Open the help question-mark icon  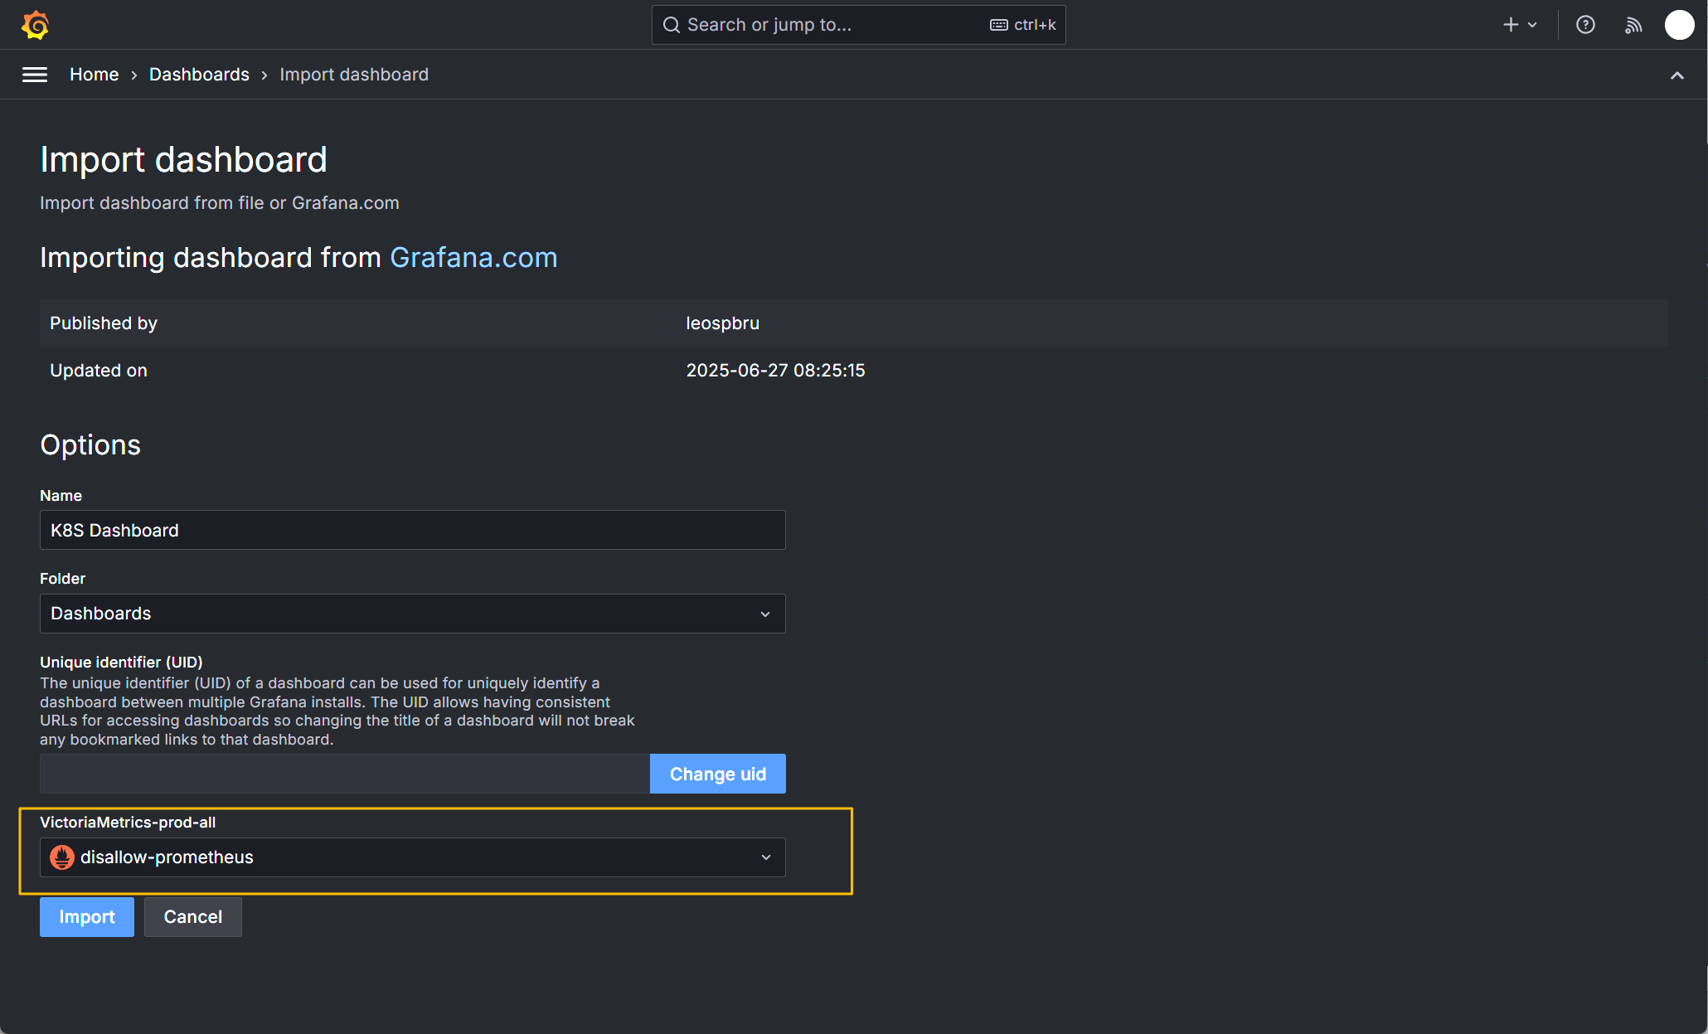[x=1585, y=25]
